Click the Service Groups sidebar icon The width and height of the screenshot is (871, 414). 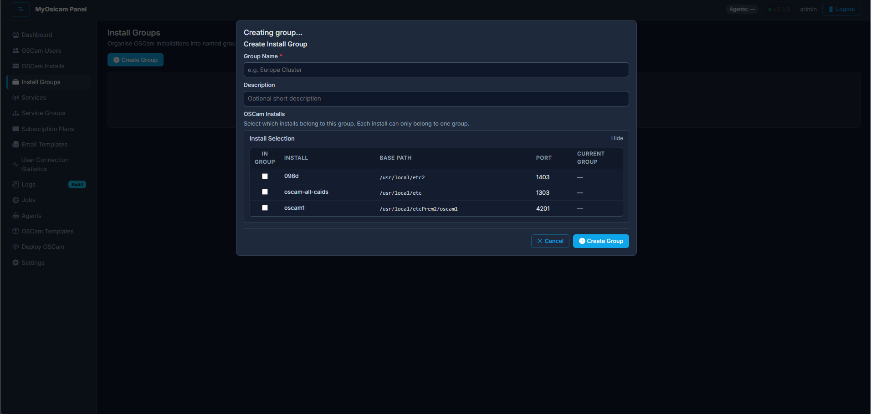coord(15,113)
